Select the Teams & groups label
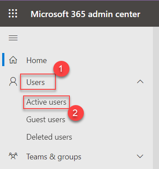 (54, 157)
